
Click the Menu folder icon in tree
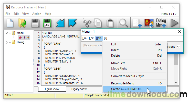(x=14, y=33)
